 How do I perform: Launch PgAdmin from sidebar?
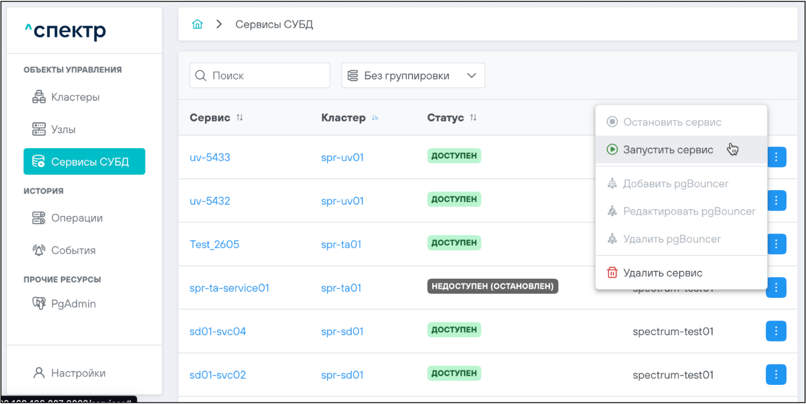(x=73, y=304)
